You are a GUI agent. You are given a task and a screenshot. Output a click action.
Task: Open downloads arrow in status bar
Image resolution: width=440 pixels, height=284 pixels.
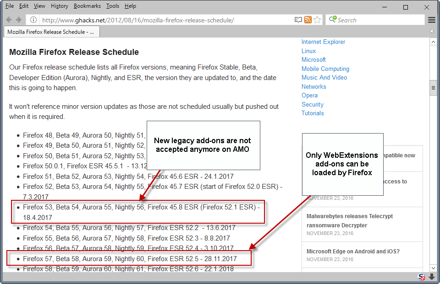click(432, 277)
